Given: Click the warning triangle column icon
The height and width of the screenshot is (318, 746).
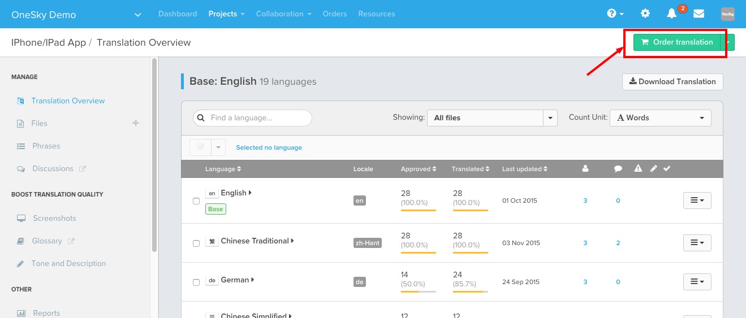Looking at the screenshot, I should tap(638, 168).
